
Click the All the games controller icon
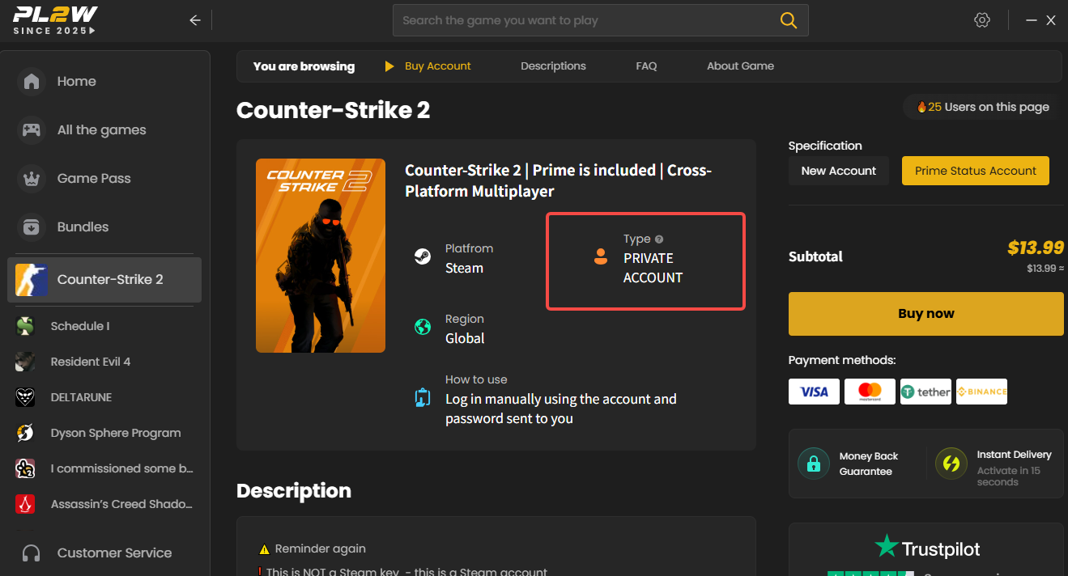pyautogui.click(x=32, y=130)
